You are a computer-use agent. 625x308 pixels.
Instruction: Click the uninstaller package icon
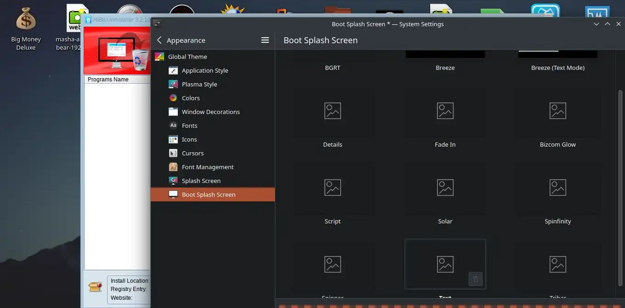pyautogui.click(x=95, y=287)
